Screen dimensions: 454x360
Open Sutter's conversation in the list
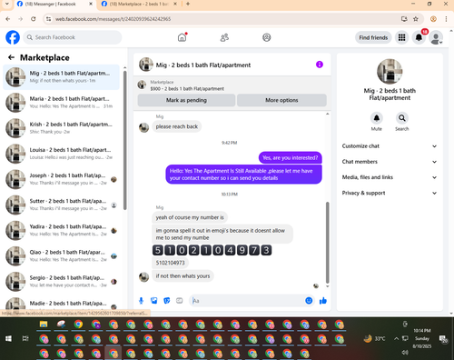point(62,205)
